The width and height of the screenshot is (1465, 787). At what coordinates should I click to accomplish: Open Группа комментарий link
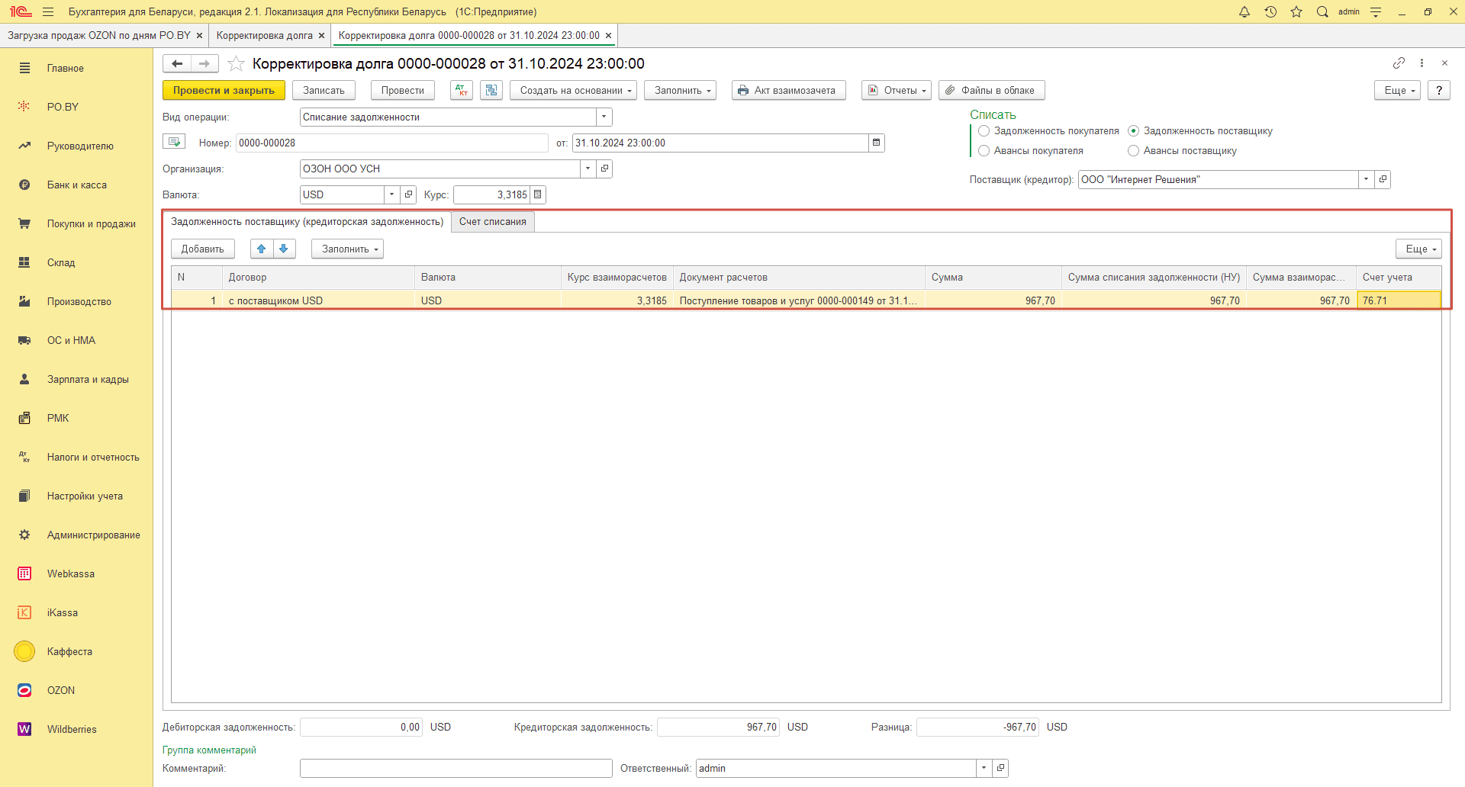point(209,750)
